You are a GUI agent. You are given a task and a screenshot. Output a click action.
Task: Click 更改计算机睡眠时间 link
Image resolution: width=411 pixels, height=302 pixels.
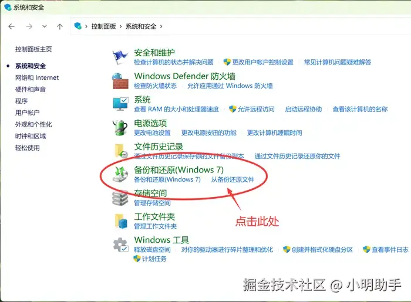pos(274,133)
